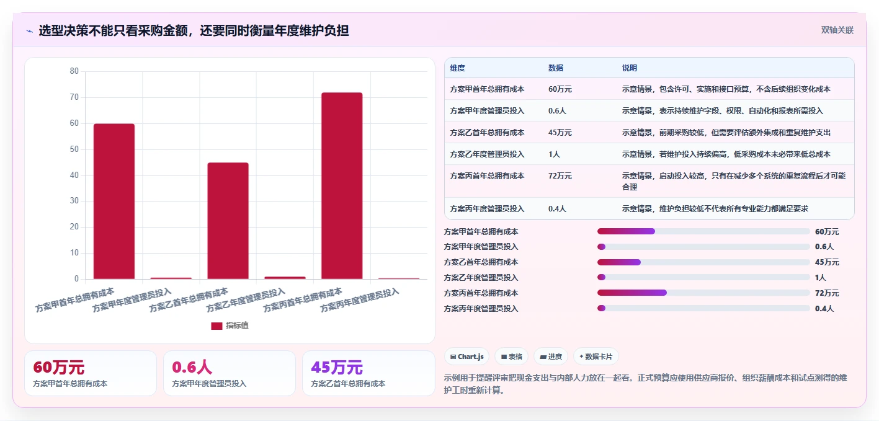Click description starting 示意情景，若维护投入持续偏高
This screenshot has height=421, width=879.
[x=726, y=154]
